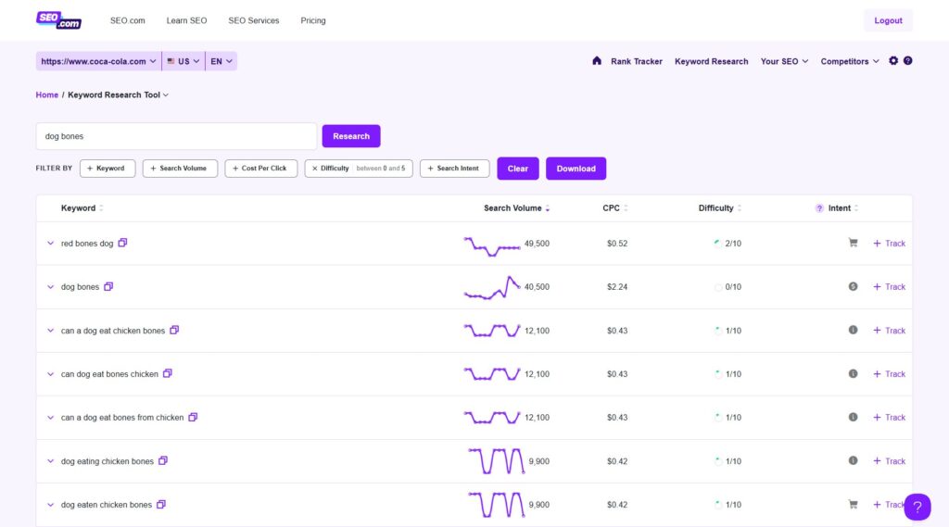Go to home icon in toolbar
Image resolution: width=949 pixels, height=527 pixels.
pos(597,60)
